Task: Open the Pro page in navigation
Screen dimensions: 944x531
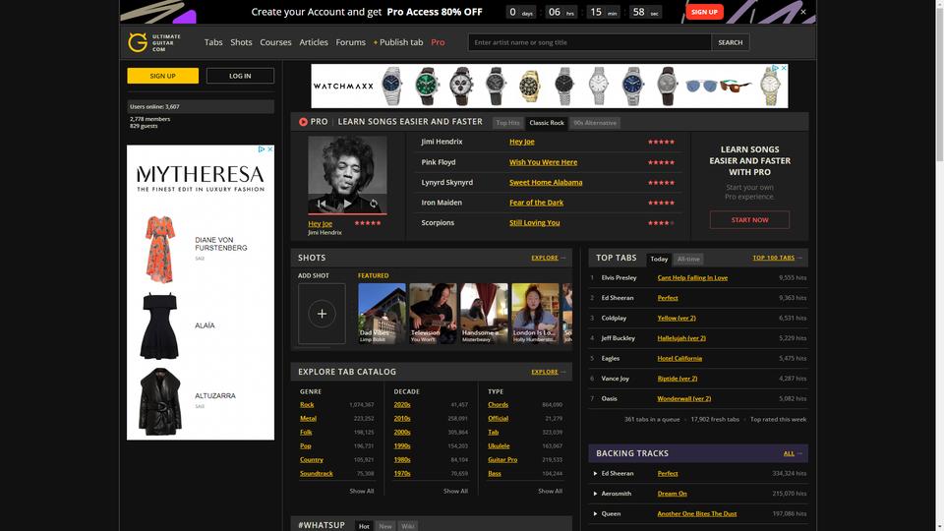Action: point(438,42)
